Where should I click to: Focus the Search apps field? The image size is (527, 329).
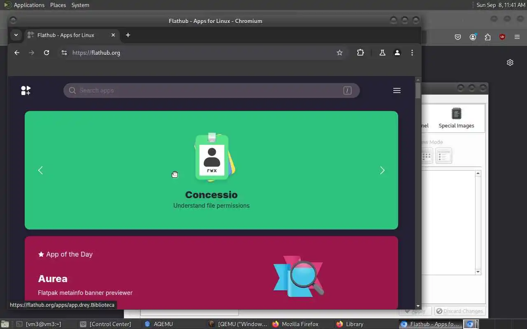click(x=212, y=90)
